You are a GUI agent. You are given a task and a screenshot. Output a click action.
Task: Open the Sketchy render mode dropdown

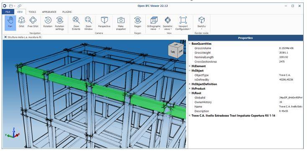(202, 23)
